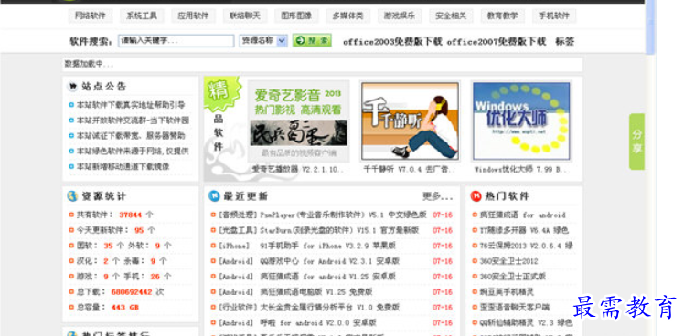Image resolution: width=684 pixels, height=336 pixels.
Task: Open YY随缘多开器 V6.4A 绿色 link
Action: [x=524, y=230]
